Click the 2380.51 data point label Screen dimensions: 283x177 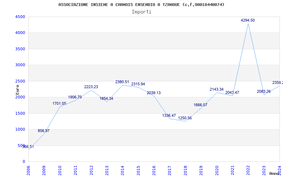click(x=122, y=82)
